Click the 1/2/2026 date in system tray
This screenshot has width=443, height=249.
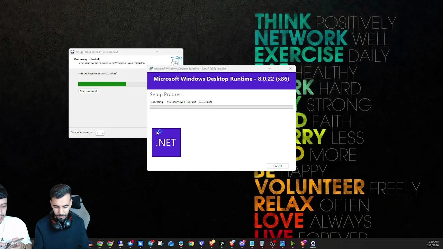point(433,245)
